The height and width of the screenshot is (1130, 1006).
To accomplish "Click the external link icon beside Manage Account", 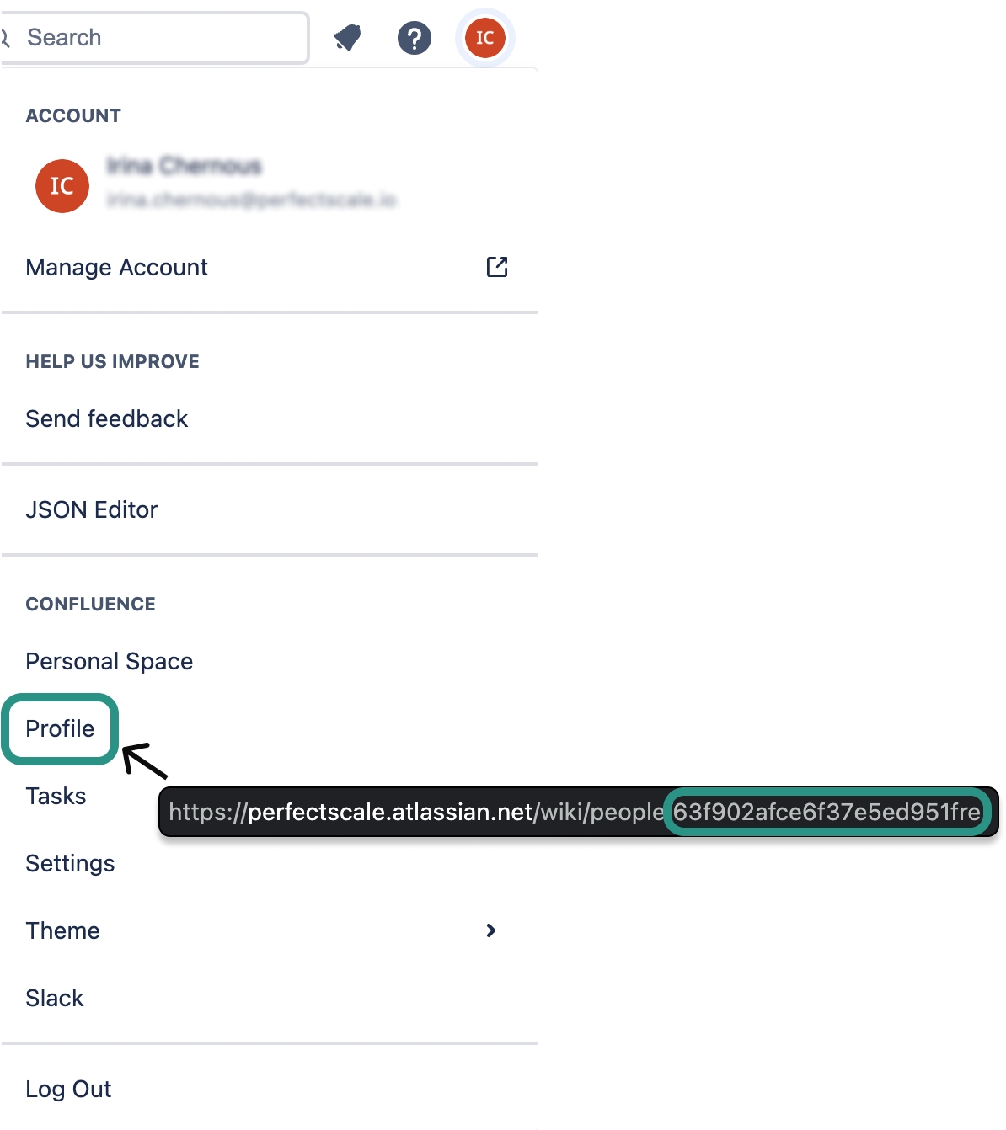I will [x=497, y=267].
